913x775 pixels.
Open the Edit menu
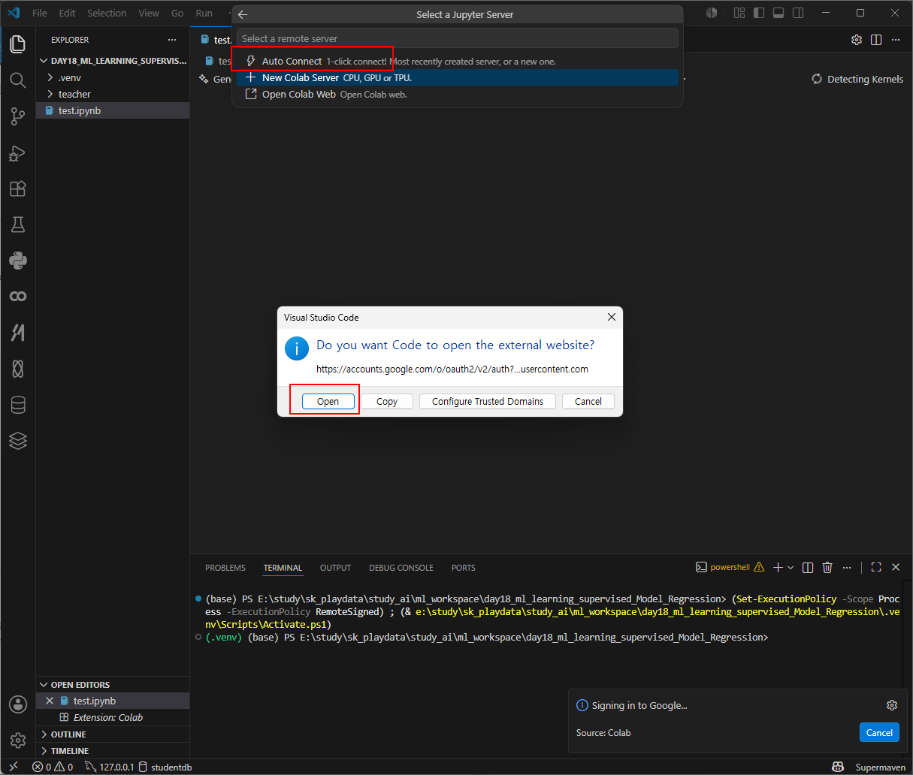pyautogui.click(x=67, y=13)
